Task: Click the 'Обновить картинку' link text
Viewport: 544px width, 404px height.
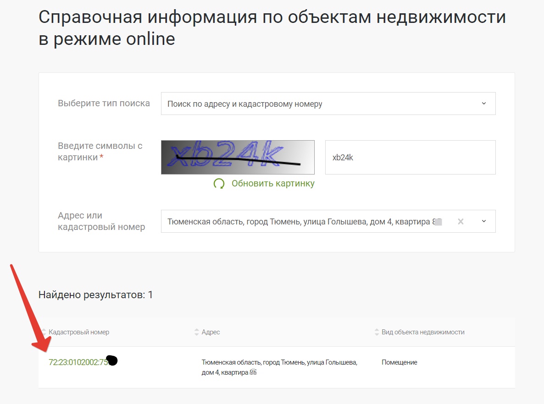Action: tap(273, 184)
